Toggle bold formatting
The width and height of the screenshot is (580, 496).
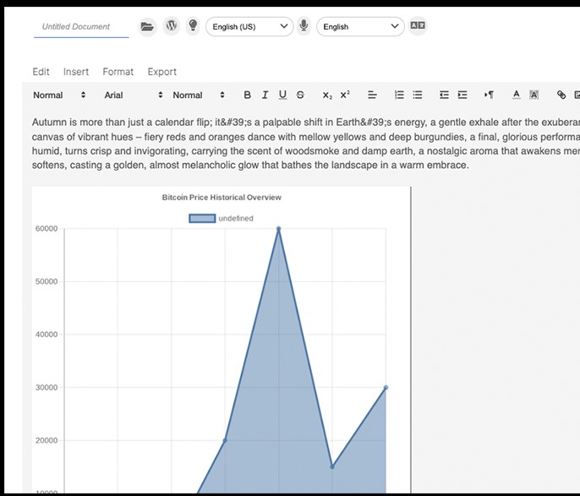coord(248,95)
